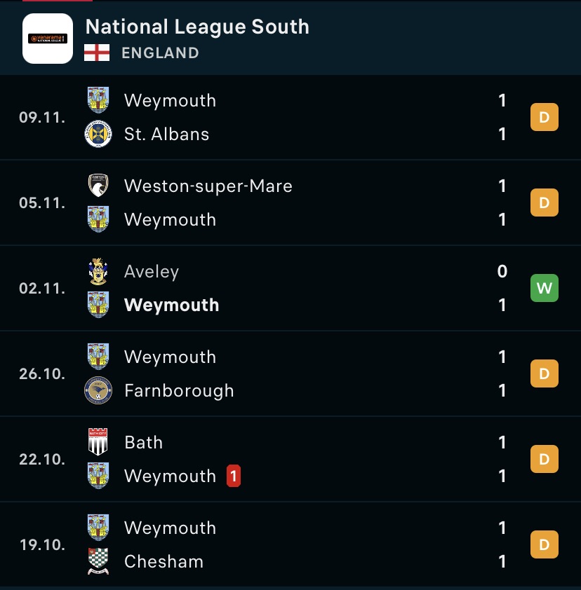Select the ENGLAND country label

pos(160,53)
